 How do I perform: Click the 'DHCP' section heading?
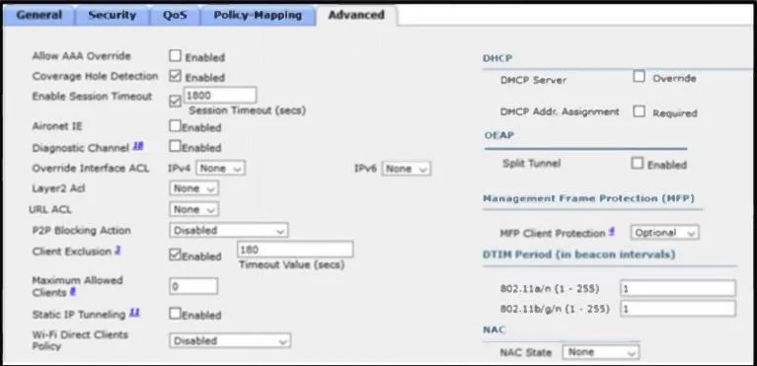[496, 58]
